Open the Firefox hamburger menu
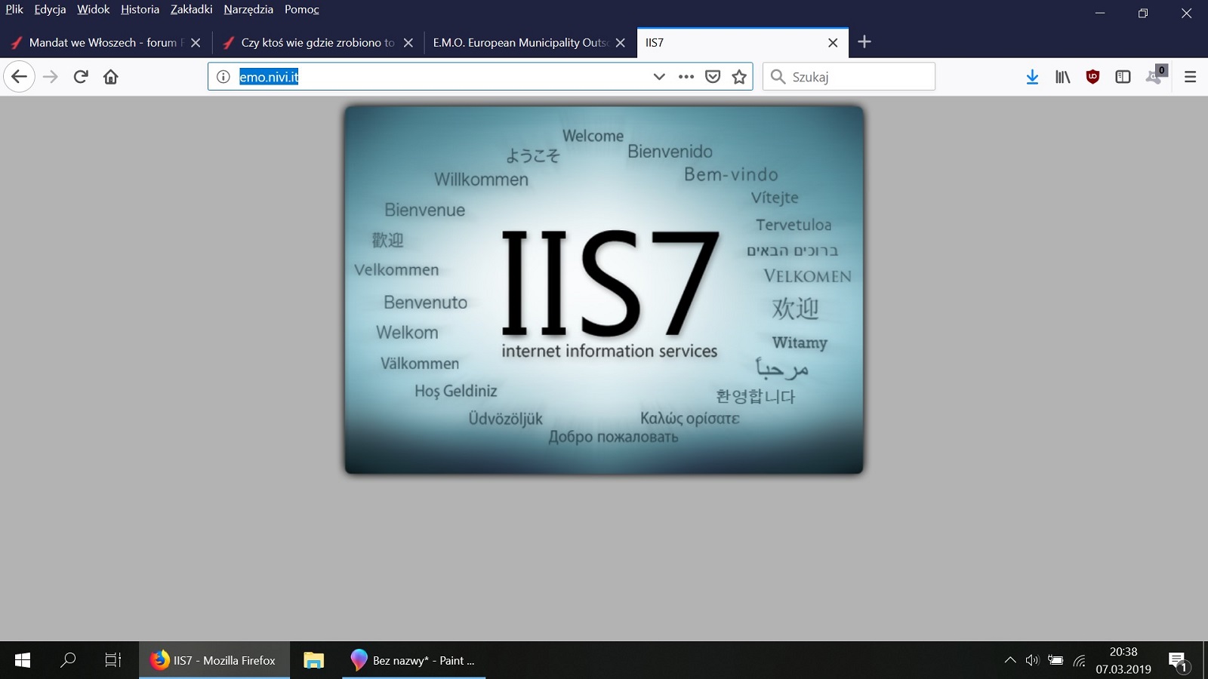Screen dimensions: 1208x679 1191,76
